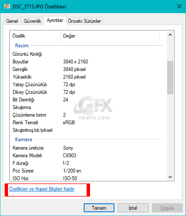
Task: Open the Güvenlik tab
Action: pyautogui.click(x=32, y=21)
